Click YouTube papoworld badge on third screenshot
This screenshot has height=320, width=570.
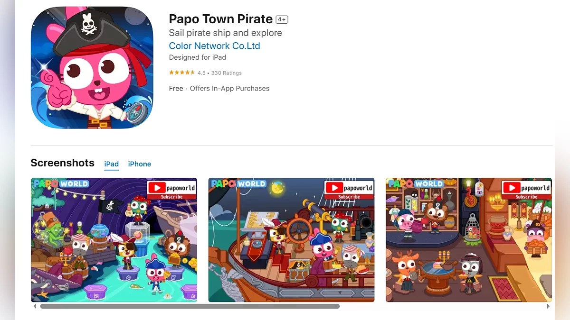(x=526, y=190)
